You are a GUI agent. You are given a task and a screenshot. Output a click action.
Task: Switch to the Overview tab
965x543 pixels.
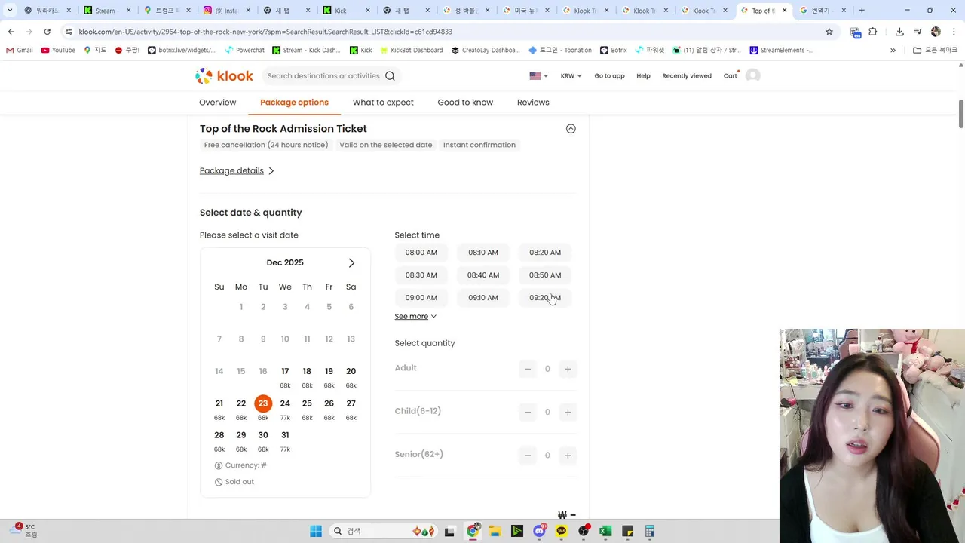[x=217, y=103]
